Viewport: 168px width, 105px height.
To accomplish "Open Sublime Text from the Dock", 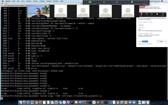I will click(98, 102).
